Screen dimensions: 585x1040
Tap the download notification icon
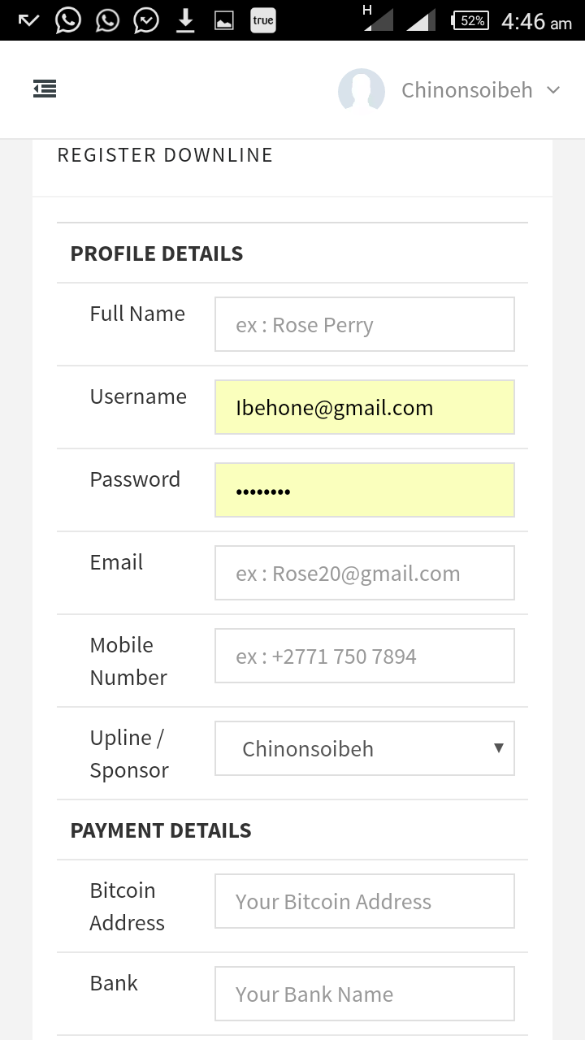pyautogui.click(x=185, y=21)
